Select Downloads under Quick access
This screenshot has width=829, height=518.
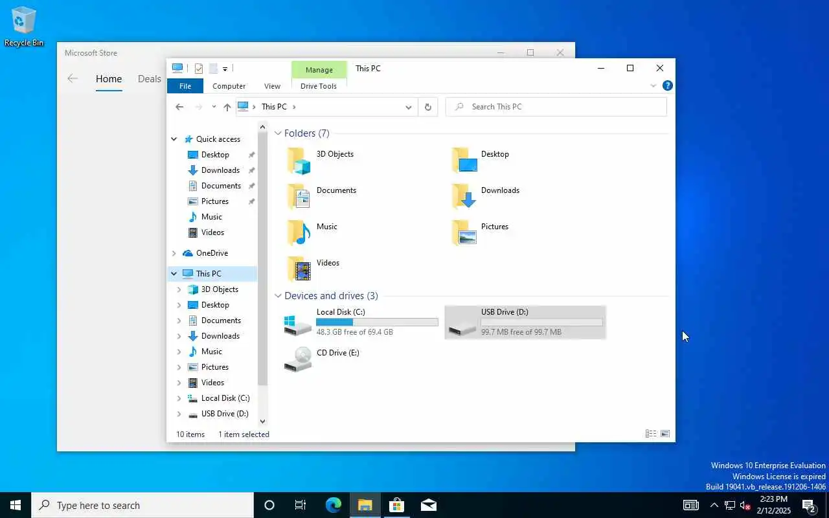(x=220, y=170)
